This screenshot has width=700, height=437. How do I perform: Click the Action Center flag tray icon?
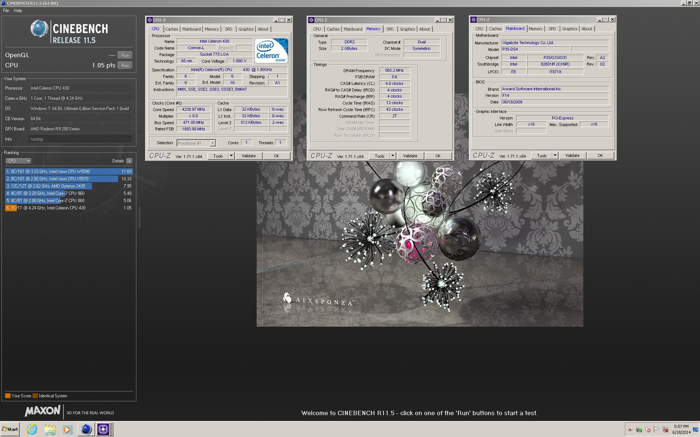tap(657, 429)
